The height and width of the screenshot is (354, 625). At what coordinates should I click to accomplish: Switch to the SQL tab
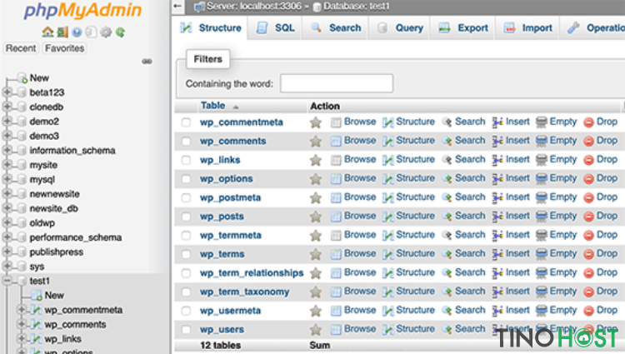point(275,27)
